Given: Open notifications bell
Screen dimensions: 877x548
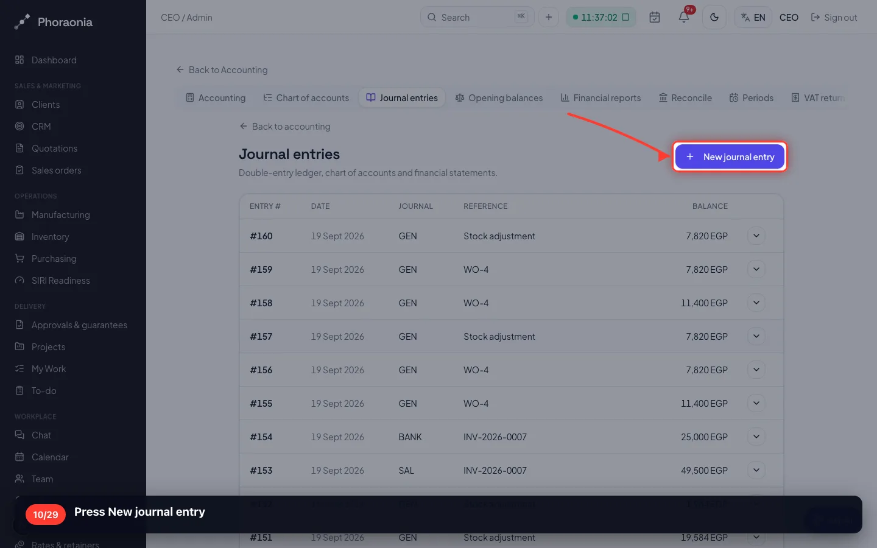Looking at the screenshot, I should click(684, 17).
